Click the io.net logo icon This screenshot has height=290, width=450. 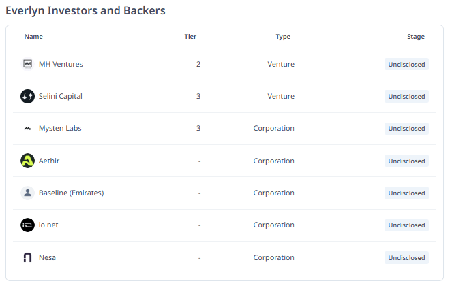click(27, 225)
